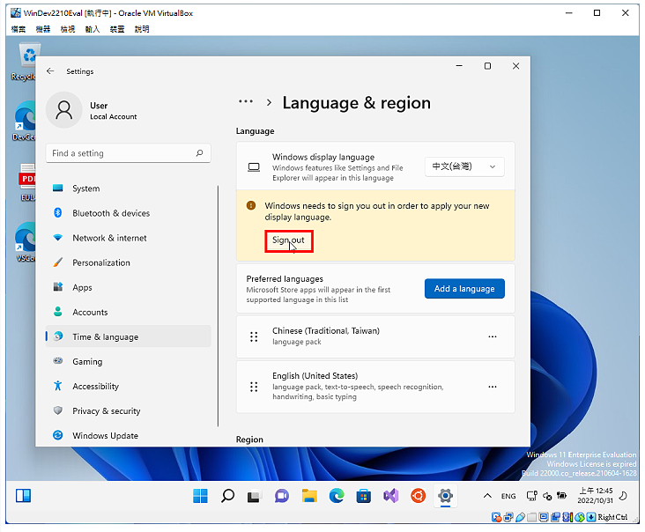Open more options for Chinese (Traditional, Taiwan)

point(493,336)
